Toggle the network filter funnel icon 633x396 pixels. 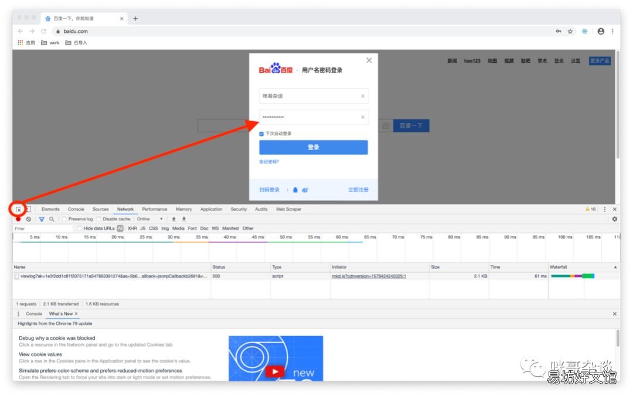(x=42, y=219)
